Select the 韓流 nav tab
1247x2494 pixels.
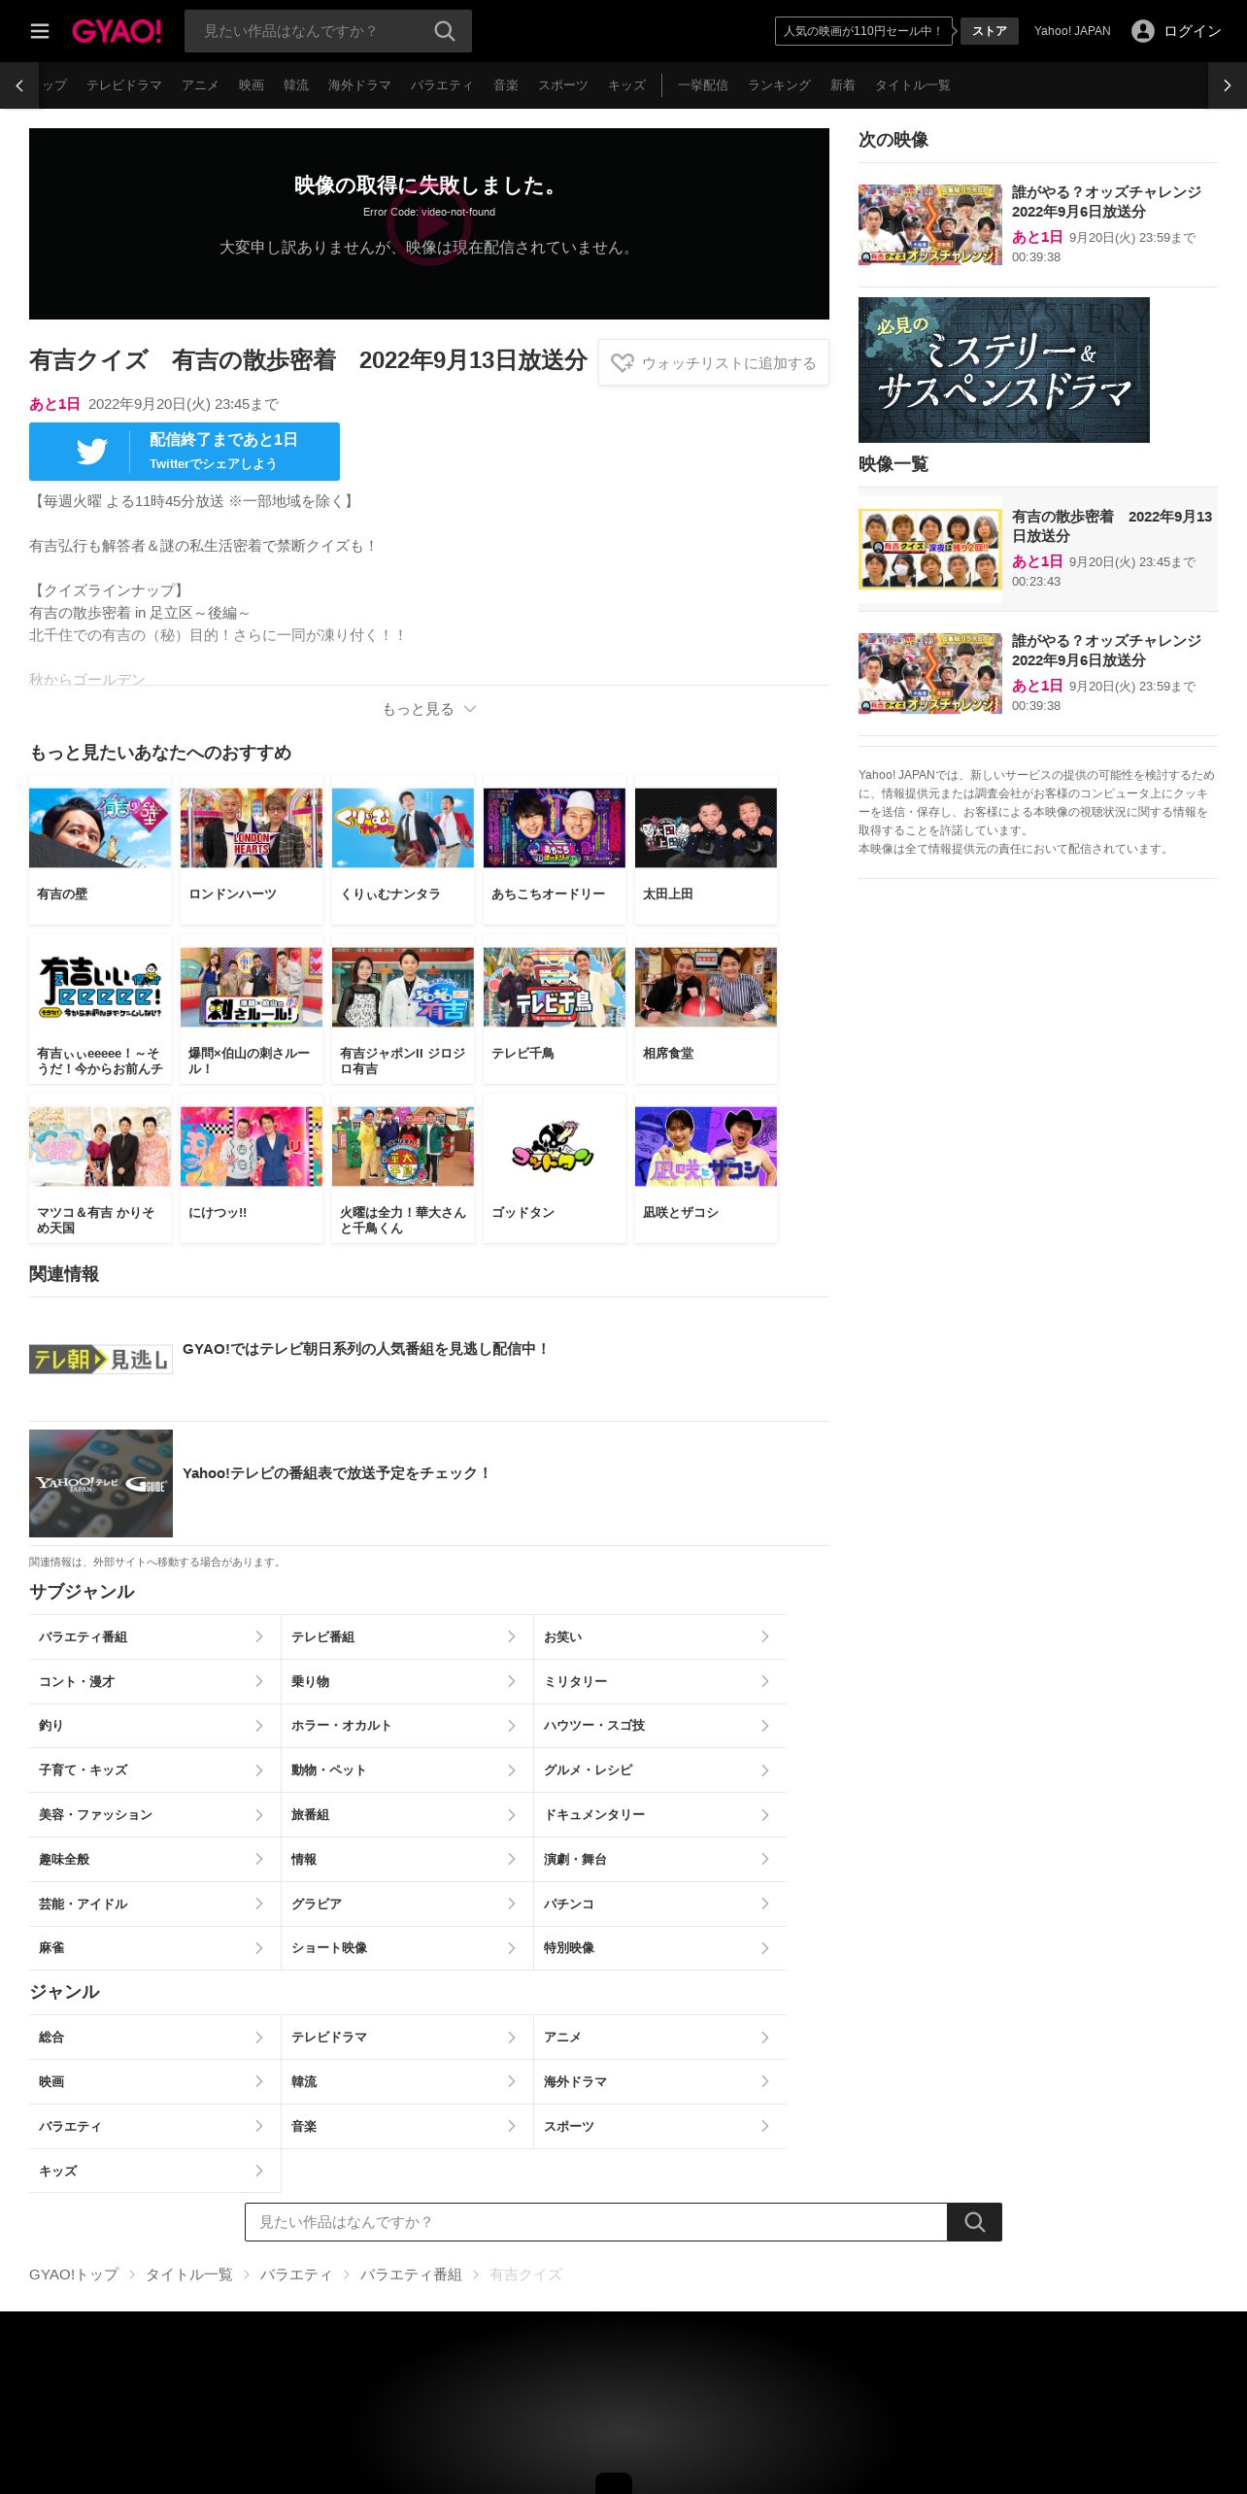pyautogui.click(x=296, y=85)
